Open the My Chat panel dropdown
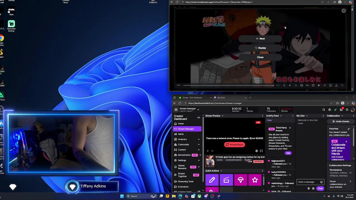This screenshot has height=200, width=356. click(307, 116)
